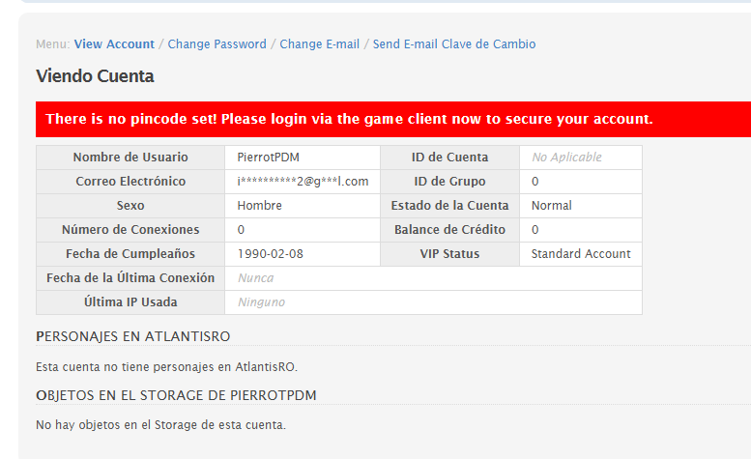
Task: Click the Nunca last connection value
Action: click(256, 278)
